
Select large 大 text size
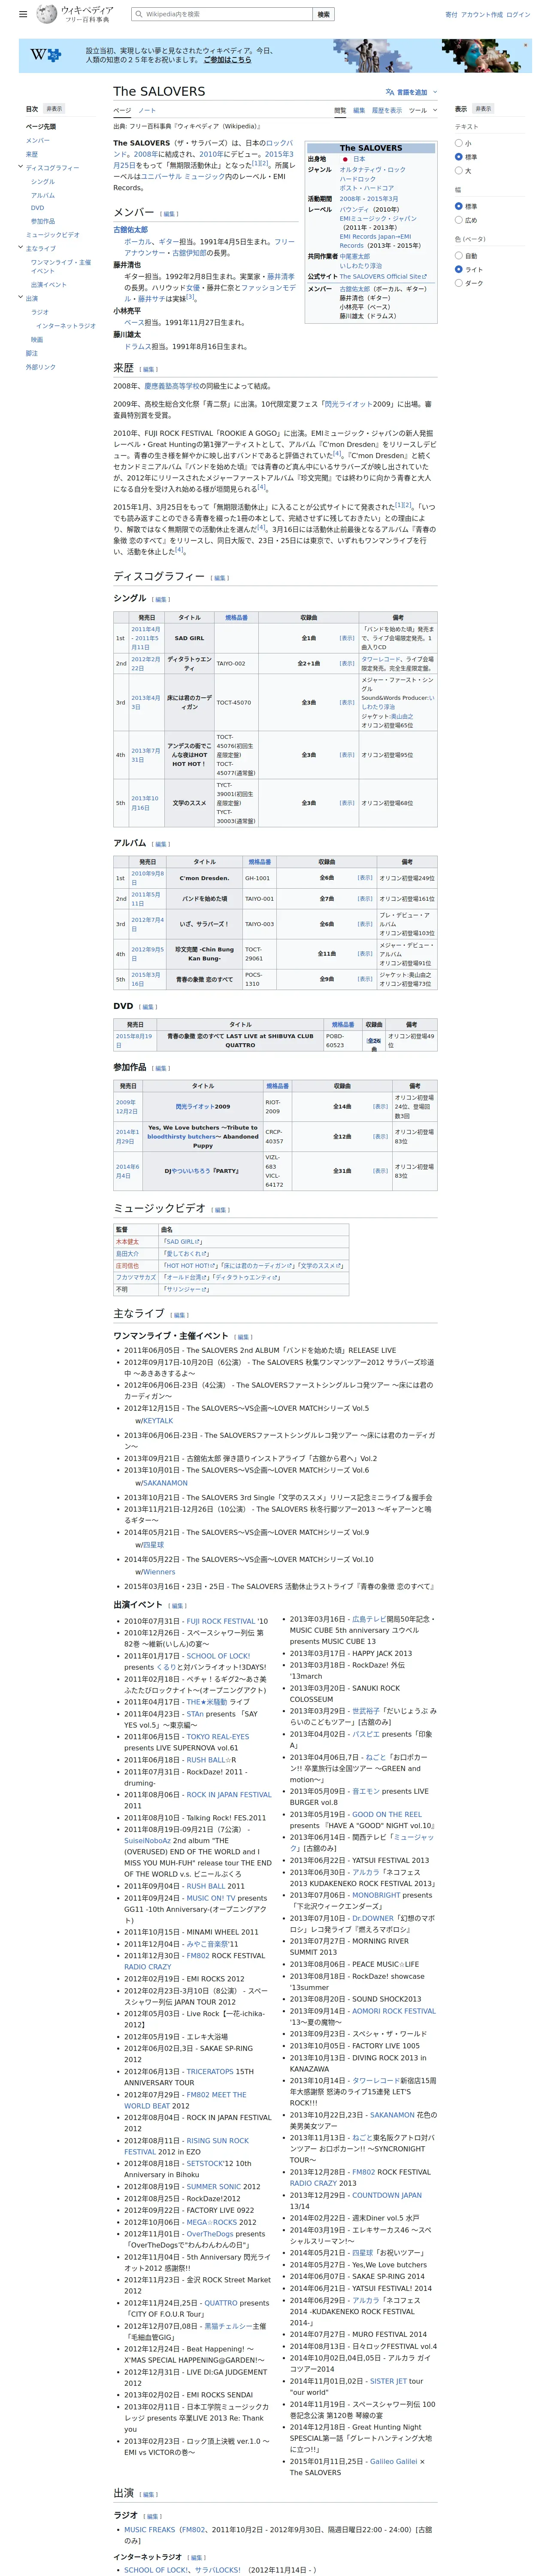click(459, 171)
